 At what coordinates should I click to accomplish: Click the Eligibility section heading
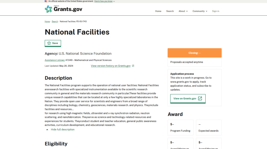point(56,144)
